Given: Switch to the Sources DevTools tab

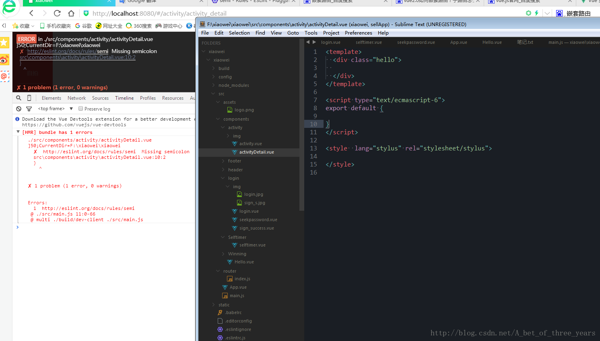Looking at the screenshot, I should point(100,98).
